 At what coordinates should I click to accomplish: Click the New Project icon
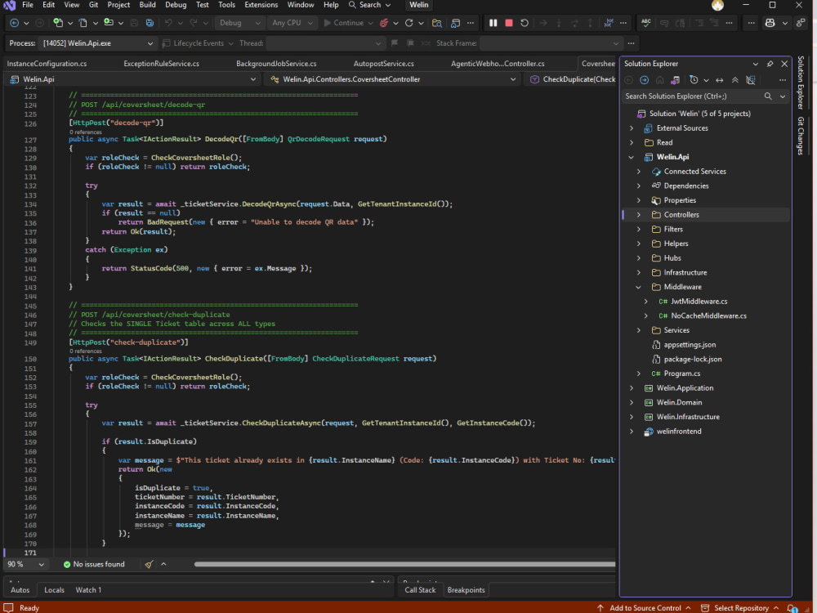point(58,23)
